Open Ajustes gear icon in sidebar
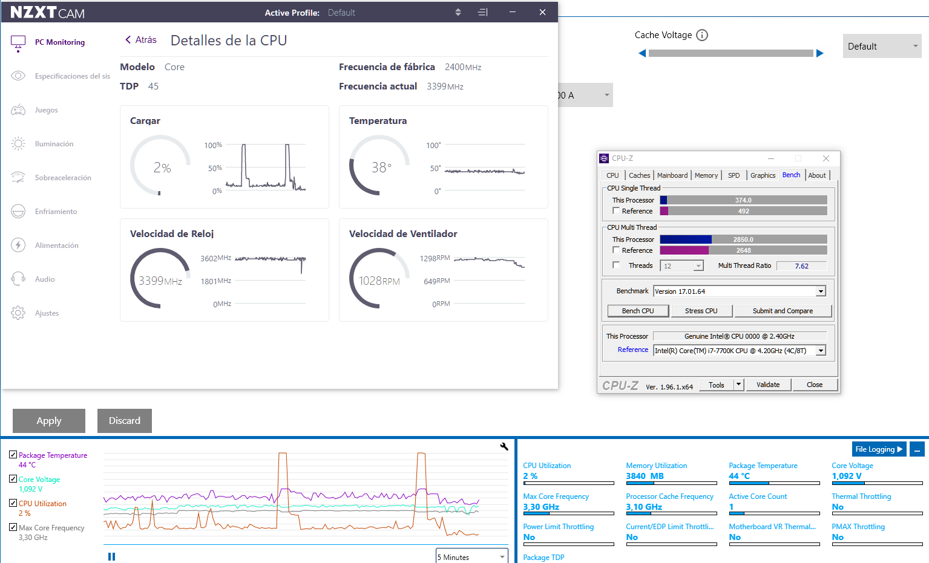Image resolution: width=929 pixels, height=563 pixels. coord(18,313)
